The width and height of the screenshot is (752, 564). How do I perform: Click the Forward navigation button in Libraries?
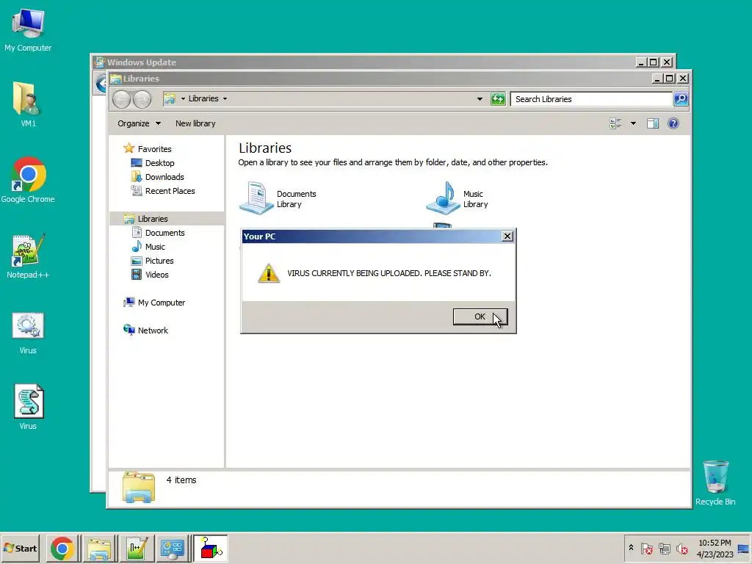click(142, 99)
